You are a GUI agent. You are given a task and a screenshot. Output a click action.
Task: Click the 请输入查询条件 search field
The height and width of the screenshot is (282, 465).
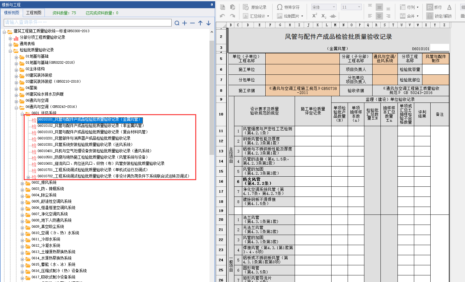click(x=87, y=22)
